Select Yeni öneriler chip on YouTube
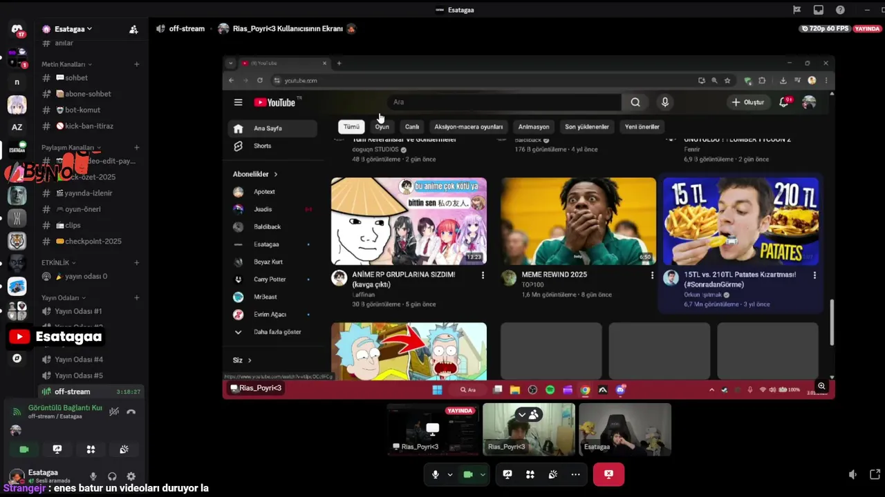Screen dimensions: 885x497 coord(642,127)
